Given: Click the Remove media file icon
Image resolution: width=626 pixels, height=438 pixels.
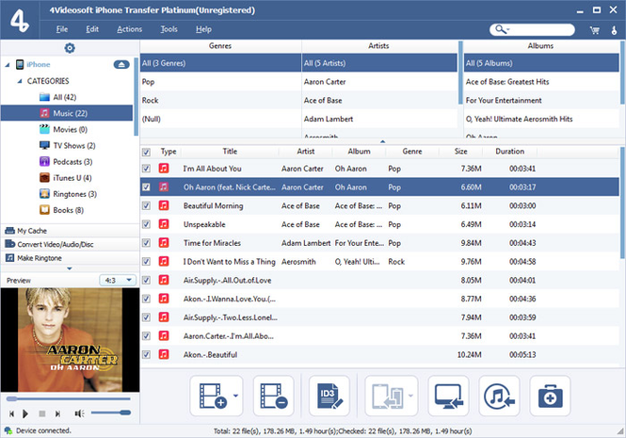Looking at the screenshot, I should click(x=275, y=395).
